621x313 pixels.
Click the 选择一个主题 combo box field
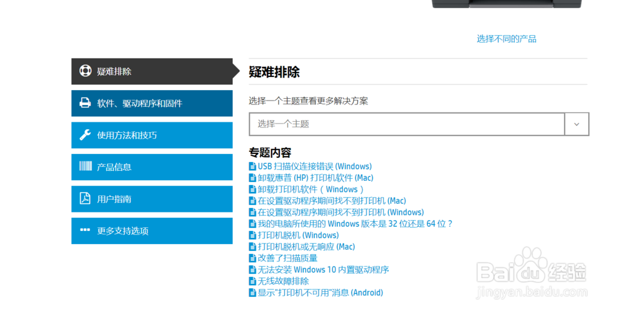pyautogui.click(x=419, y=124)
